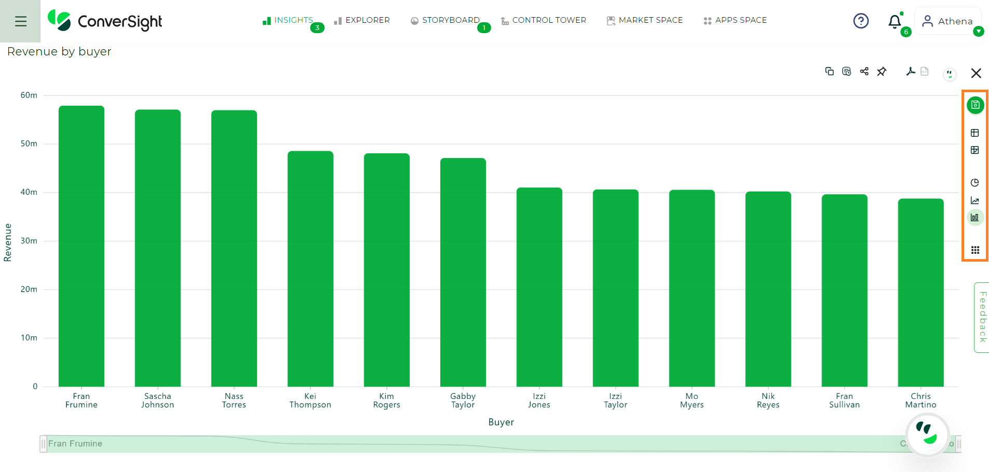The height and width of the screenshot is (472, 989).
Task: Click the 'Revenue' y-axis label
Action: click(8, 242)
